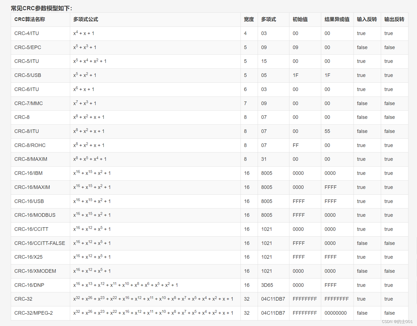417x326 pixels.
Task: Click the polynomial value 3D65
Action: tap(267, 285)
